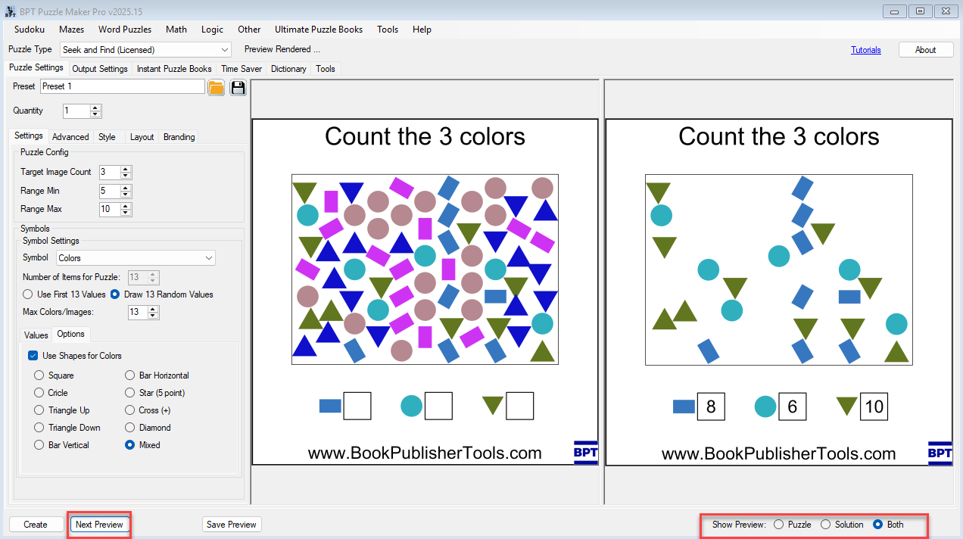Viewport: 963px width, 539px height.
Task: Select Puzzle only for Show Preview
Action: coord(778,525)
